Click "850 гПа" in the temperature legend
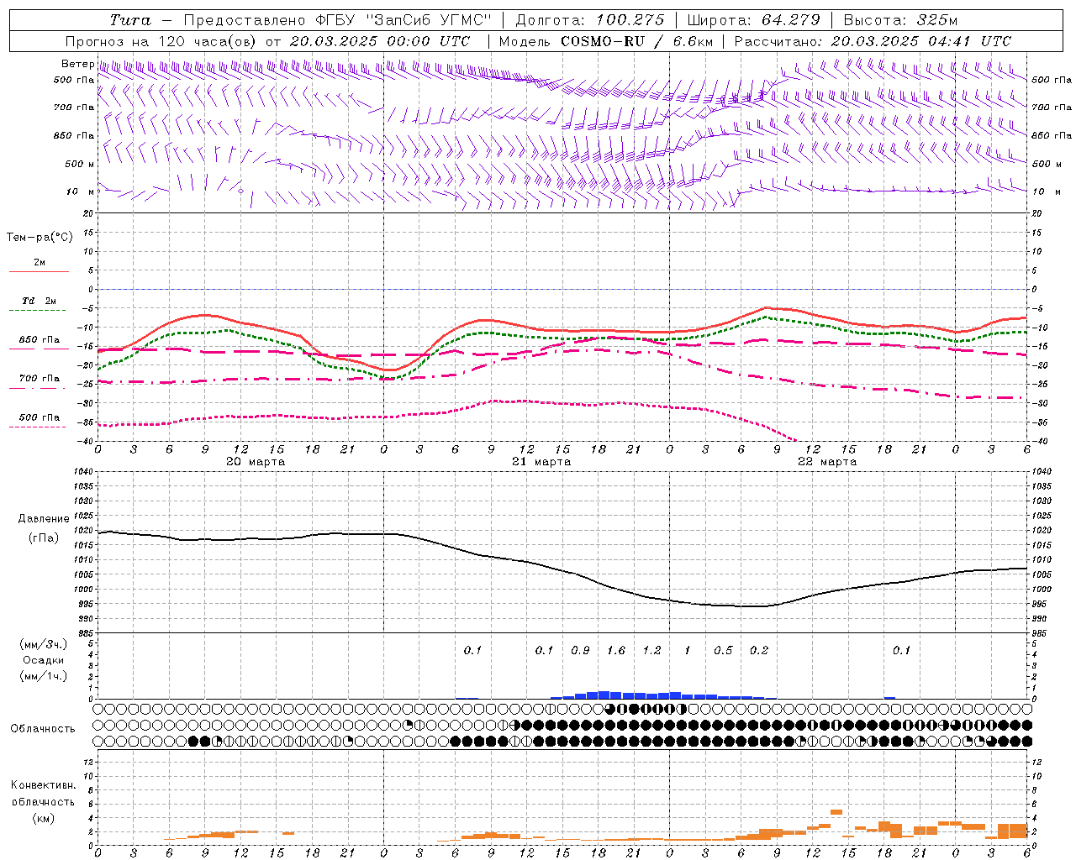Viewport: 1076px width, 860px height. [x=40, y=340]
